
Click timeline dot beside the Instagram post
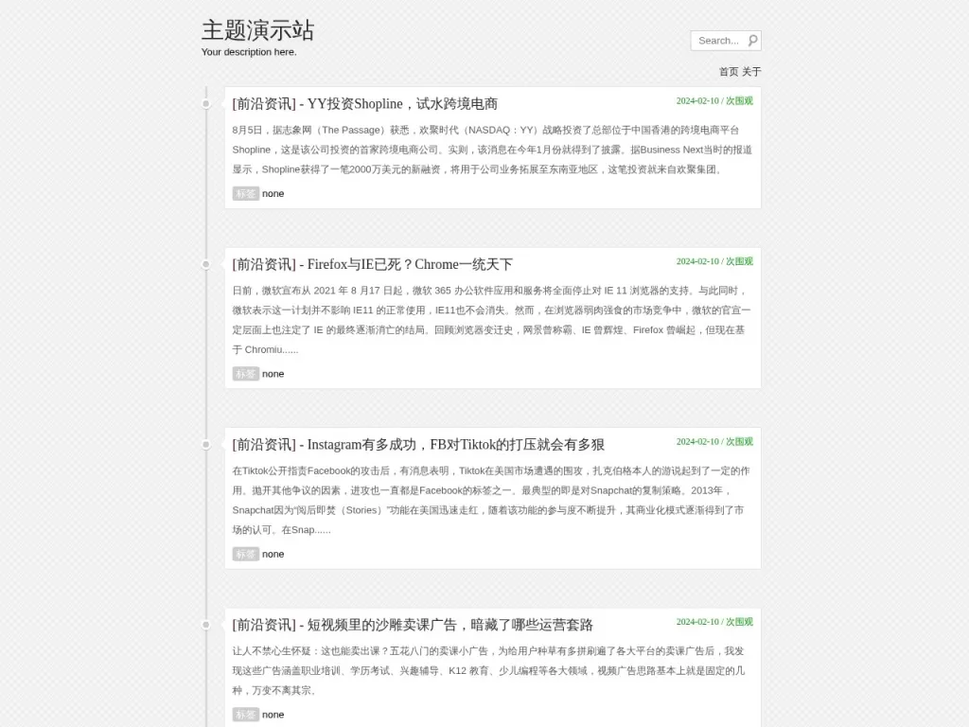pyautogui.click(x=206, y=444)
